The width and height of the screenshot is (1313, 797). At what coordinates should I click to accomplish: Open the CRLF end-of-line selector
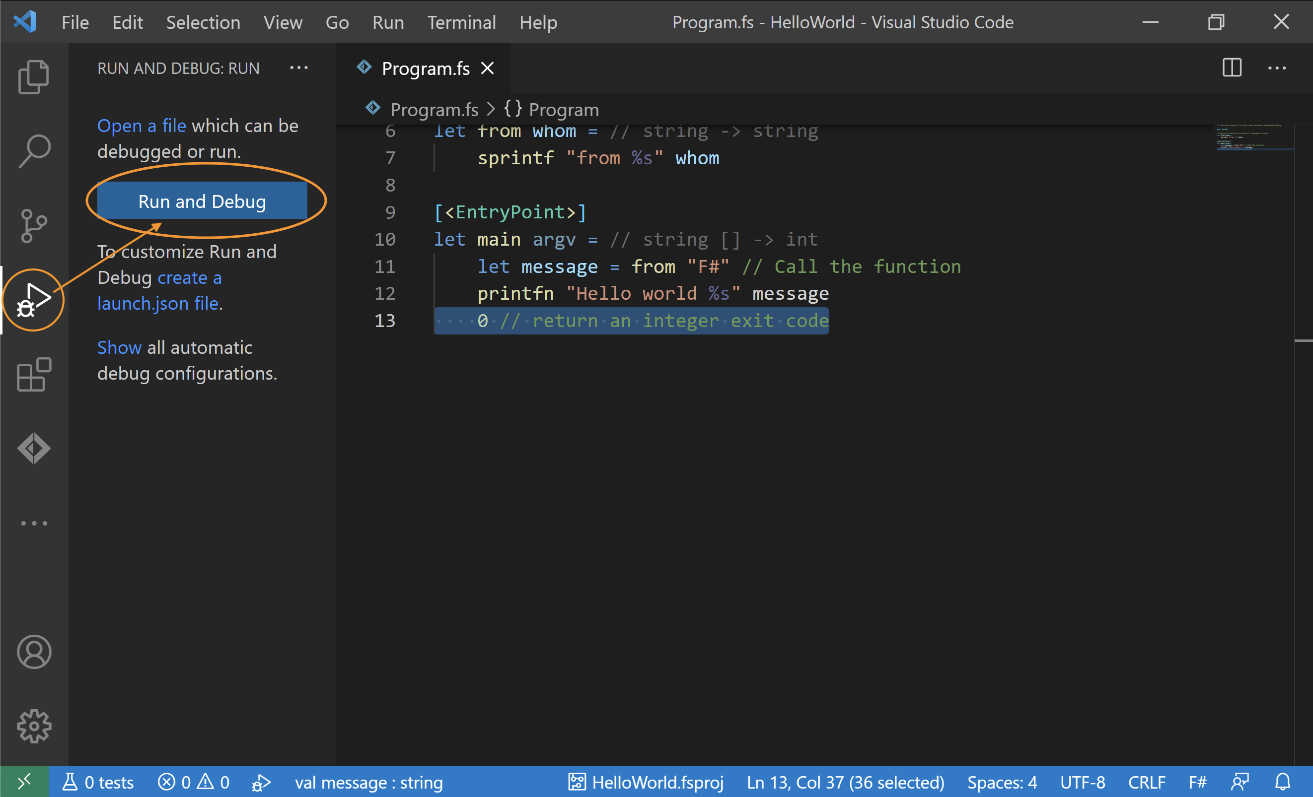[x=1146, y=782]
